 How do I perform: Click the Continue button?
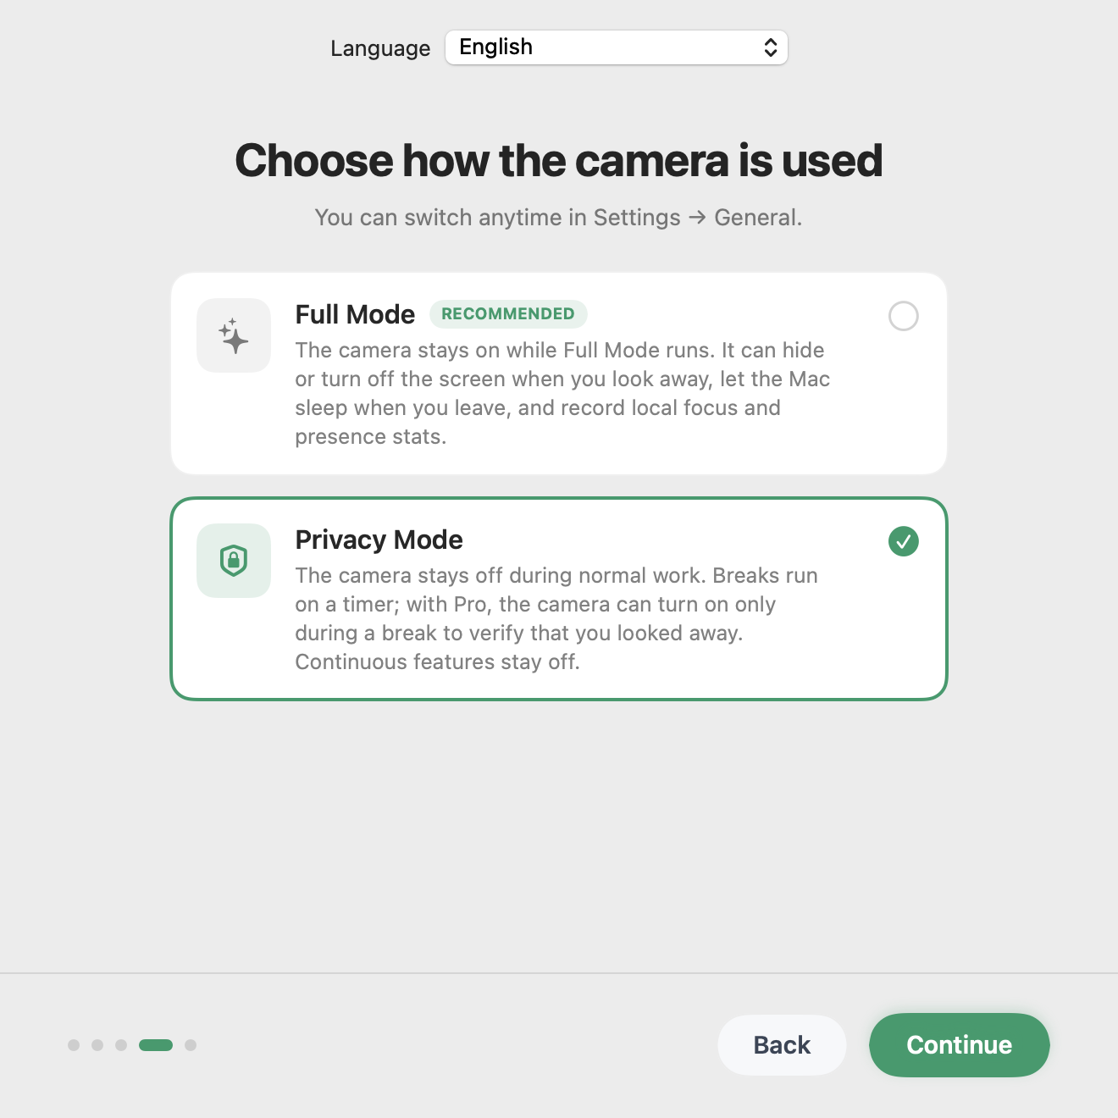pyautogui.click(x=960, y=1045)
